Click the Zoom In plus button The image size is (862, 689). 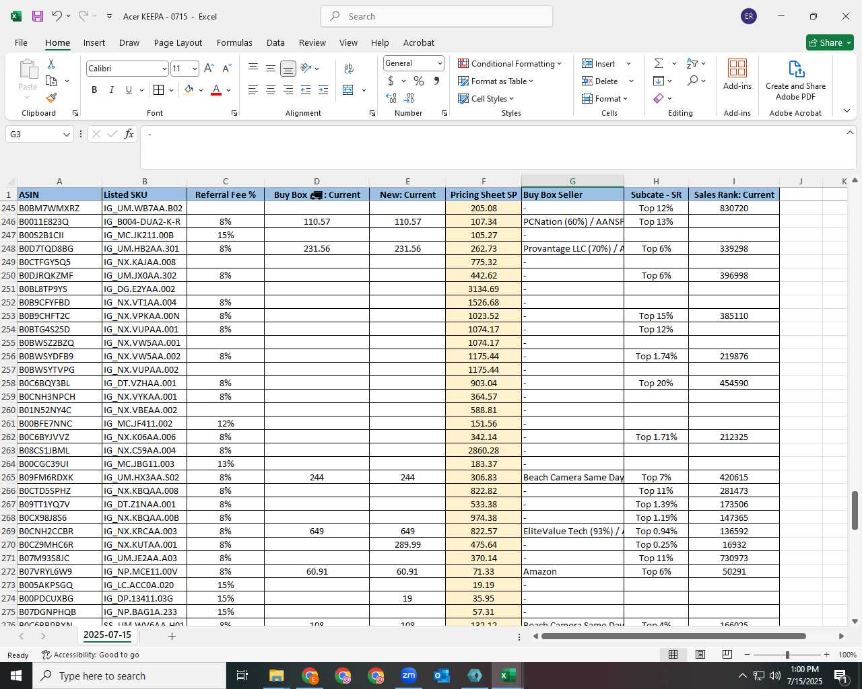826,655
